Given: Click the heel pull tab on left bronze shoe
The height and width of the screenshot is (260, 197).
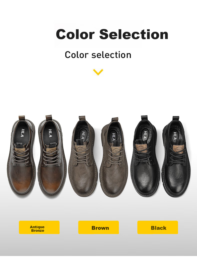Looking at the screenshot, I should tap(22, 118).
